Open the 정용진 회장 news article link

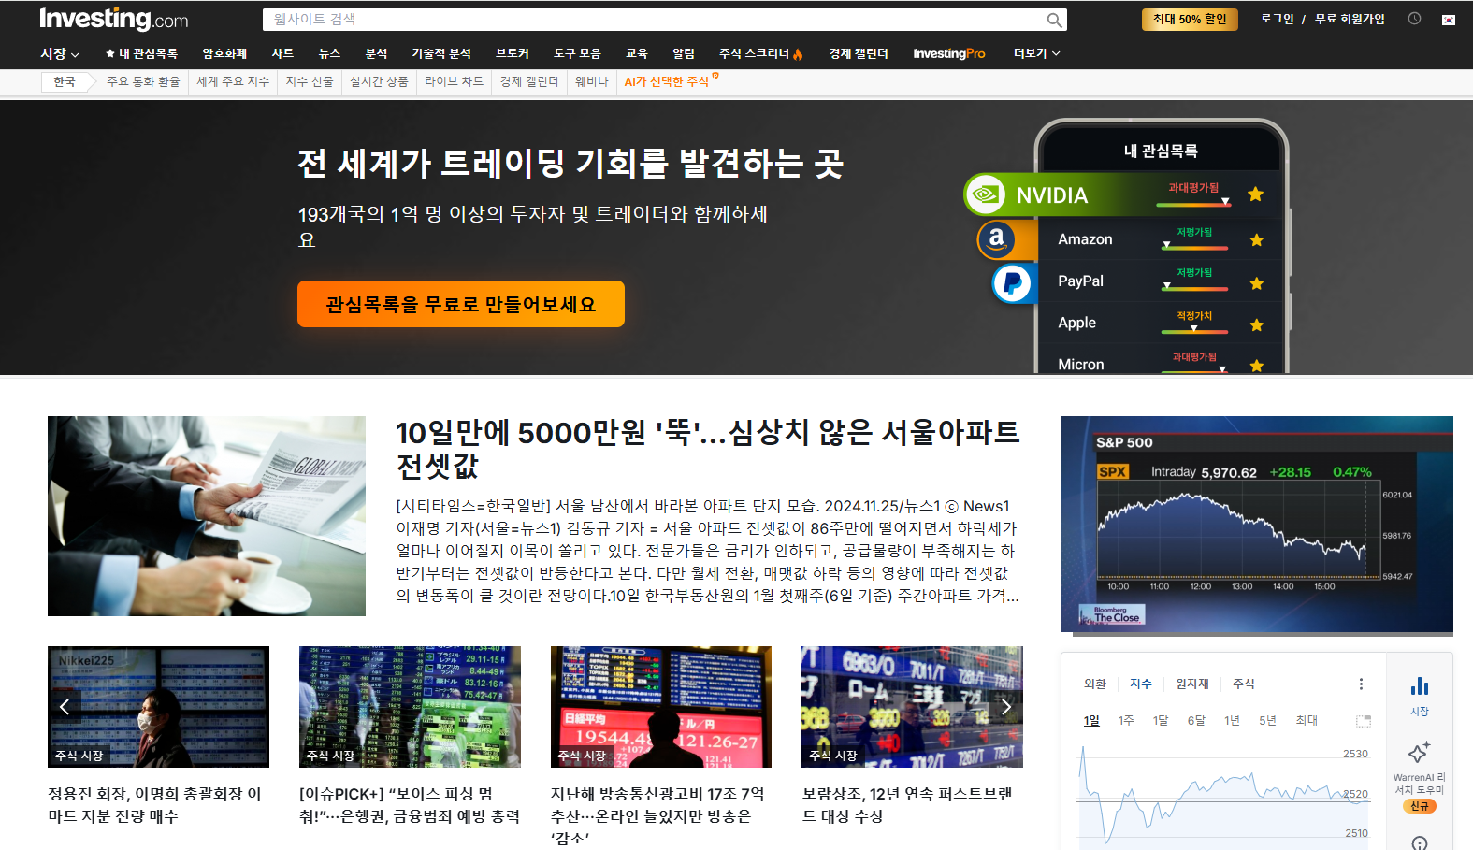[154, 805]
